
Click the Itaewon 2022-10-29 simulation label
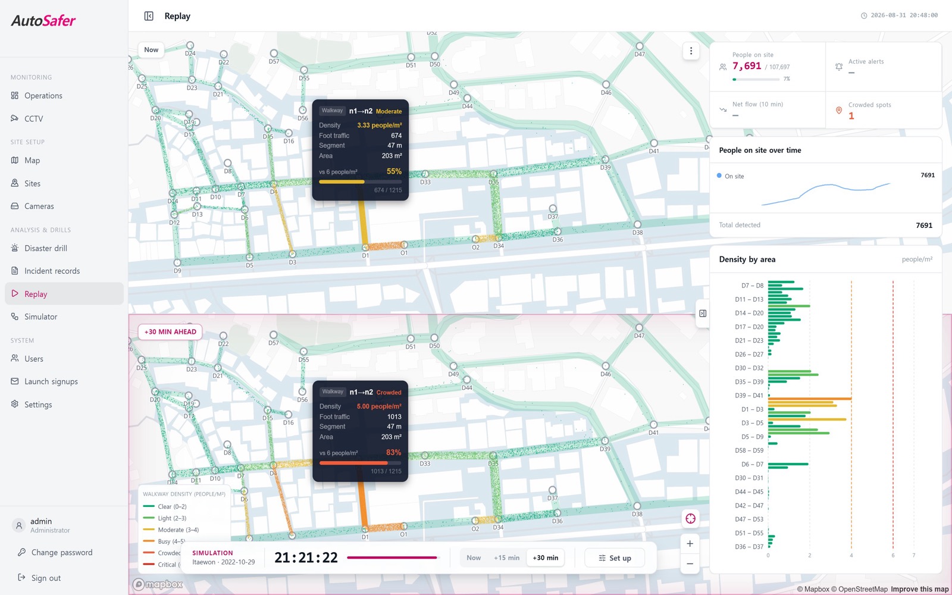(x=224, y=562)
